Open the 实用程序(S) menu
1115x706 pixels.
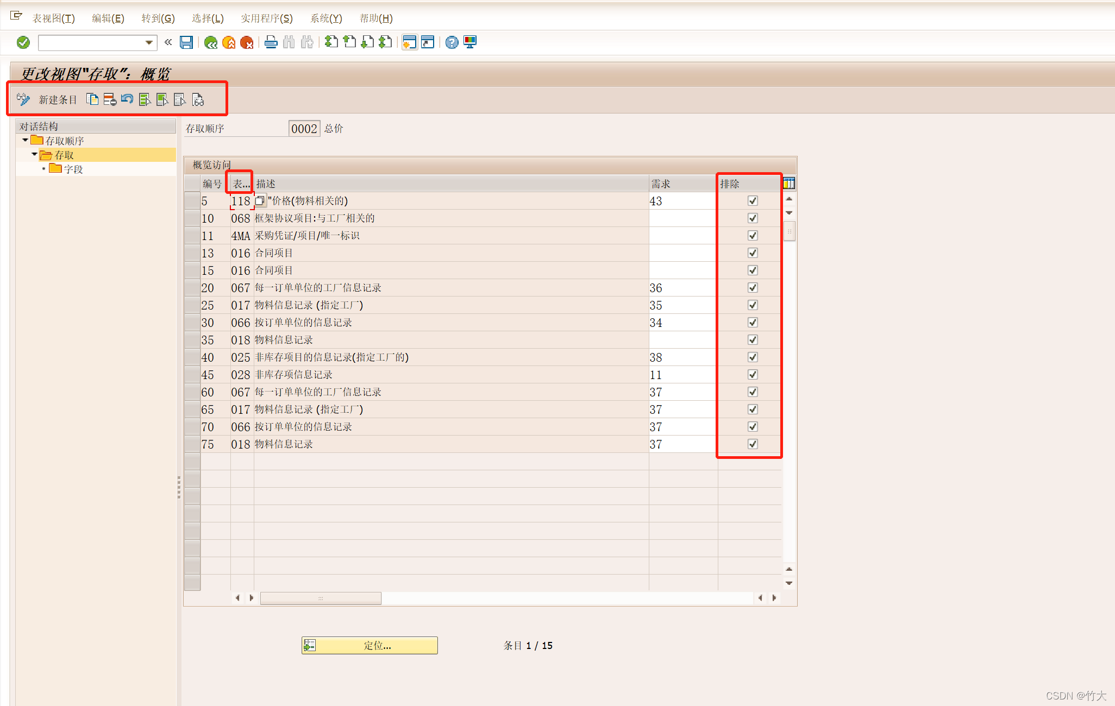pyautogui.click(x=266, y=18)
